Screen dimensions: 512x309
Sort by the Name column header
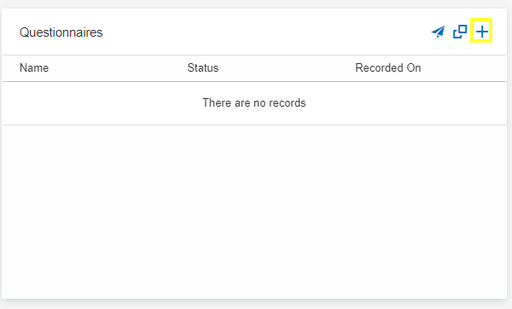(x=34, y=68)
